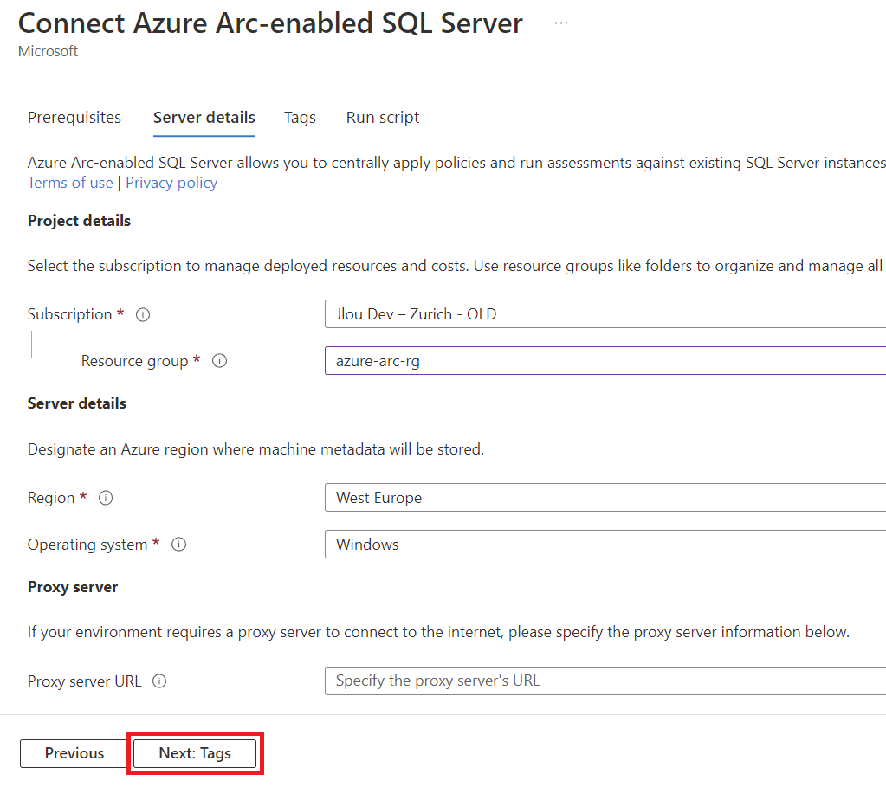The height and width of the screenshot is (787, 886).
Task: Go to the Tags tab
Action: coord(300,118)
